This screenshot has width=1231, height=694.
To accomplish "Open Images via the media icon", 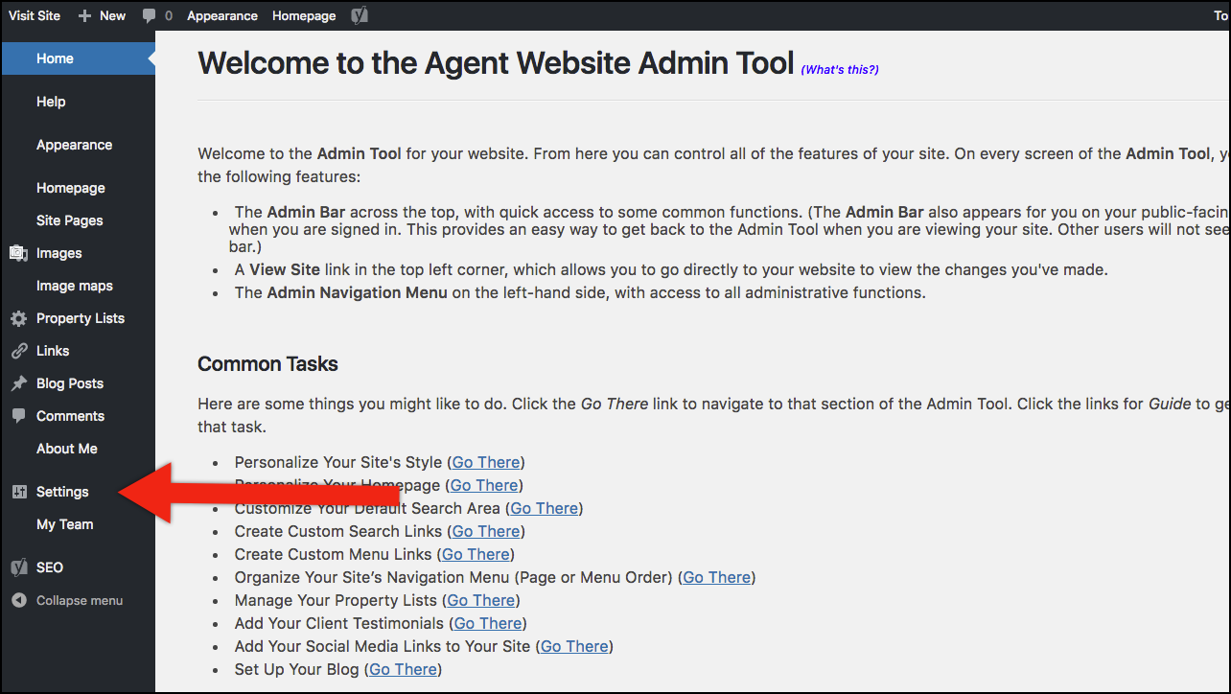I will coord(17,253).
